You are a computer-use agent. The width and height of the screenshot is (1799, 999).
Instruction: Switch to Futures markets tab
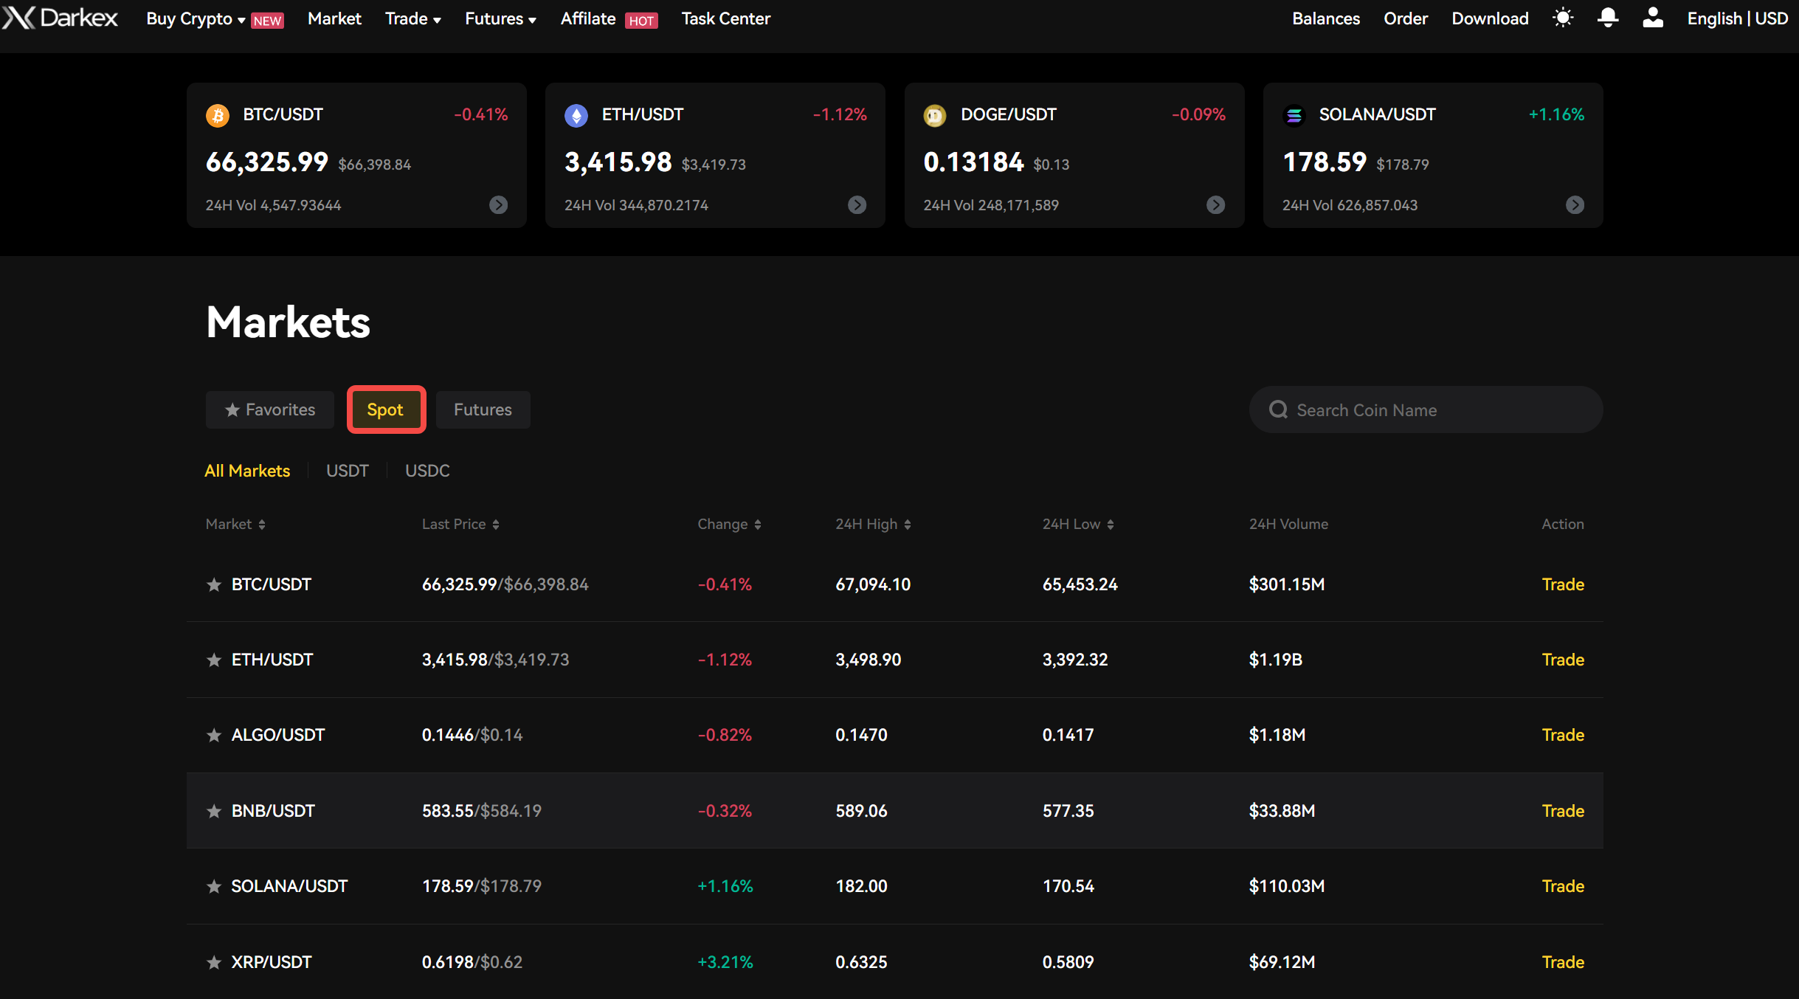coord(483,409)
